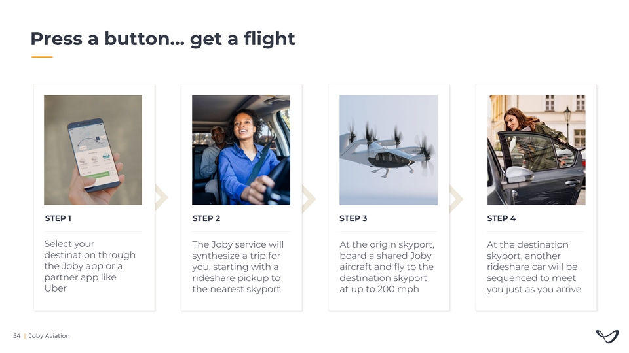
Task: Click the Joby logo in the bottom corner
Action: point(607,336)
